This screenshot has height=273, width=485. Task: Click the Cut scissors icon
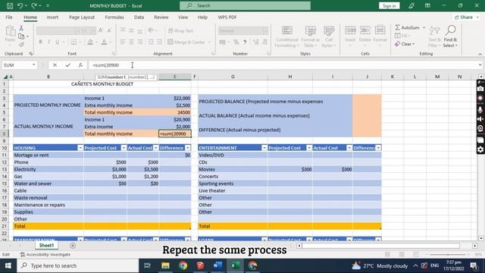pyautogui.click(x=21, y=28)
